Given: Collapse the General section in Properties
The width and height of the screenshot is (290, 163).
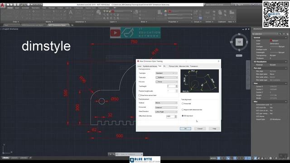Looking at the screenshot, I should 286,38.
